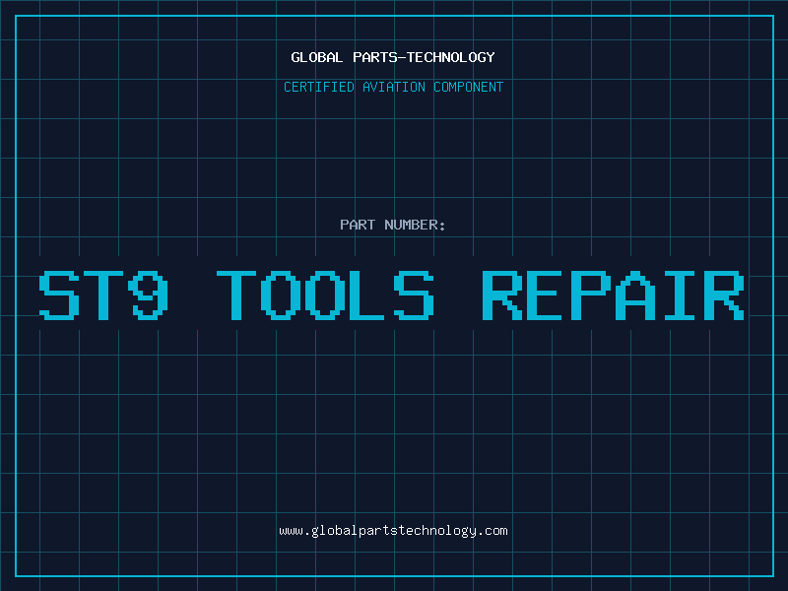Click the letter S in ST9
This screenshot has height=591, width=788.
coord(57,295)
